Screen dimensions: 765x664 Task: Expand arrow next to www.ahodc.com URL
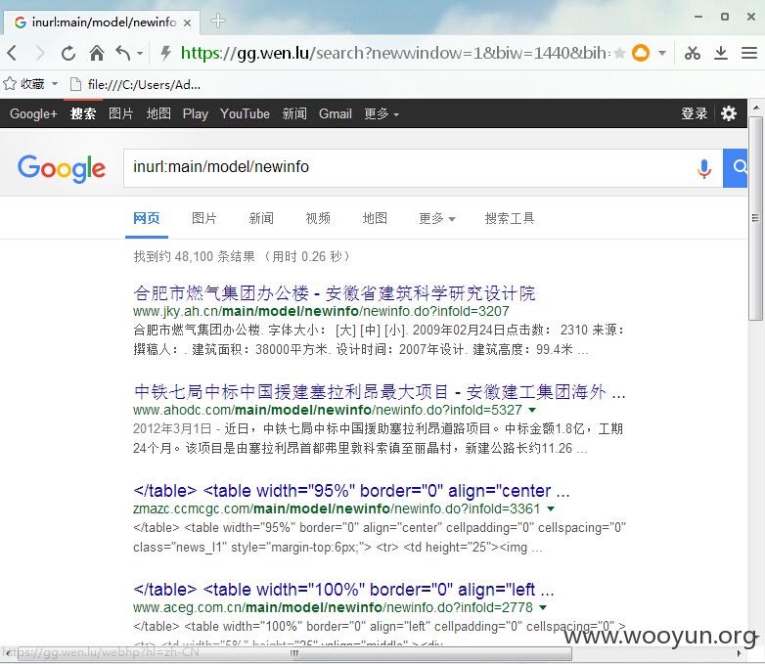[x=532, y=410]
